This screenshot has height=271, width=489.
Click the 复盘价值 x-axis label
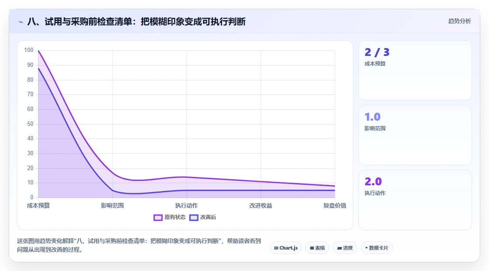tap(334, 205)
